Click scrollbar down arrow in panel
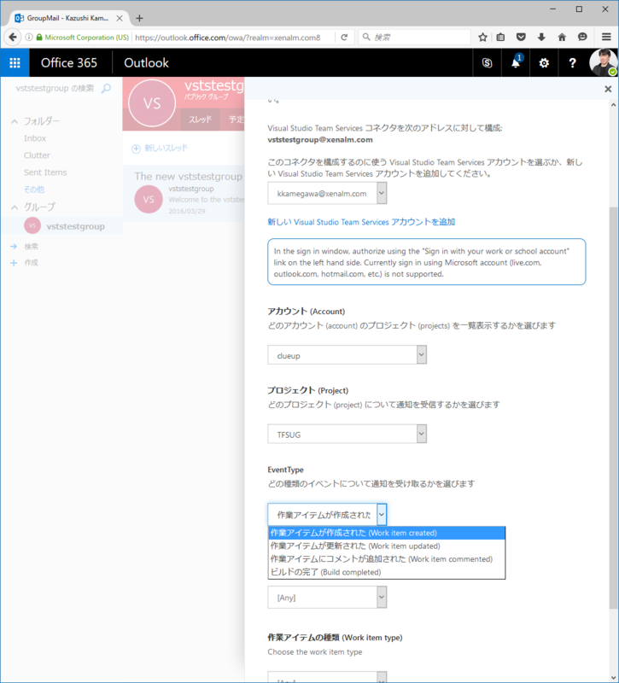 coord(613,677)
